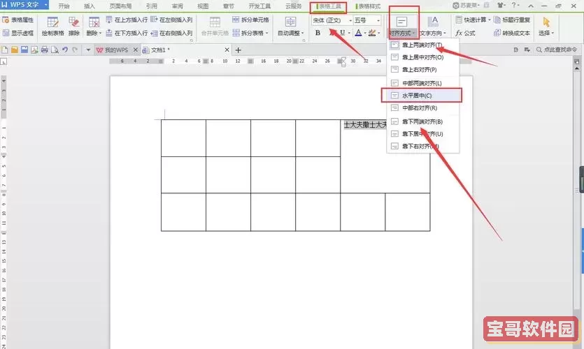The image size is (584, 349).
Task: Toggle underline U formatting
Action: point(343,33)
